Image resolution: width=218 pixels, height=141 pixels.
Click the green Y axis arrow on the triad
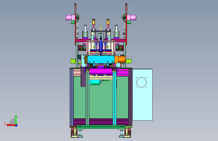pos(16,120)
